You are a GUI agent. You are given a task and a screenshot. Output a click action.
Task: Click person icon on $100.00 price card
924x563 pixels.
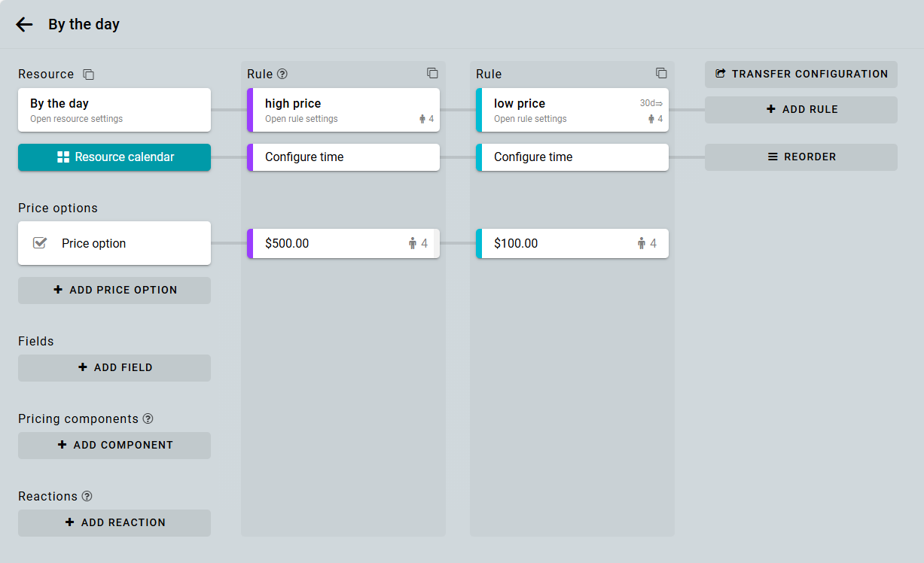pos(642,243)
